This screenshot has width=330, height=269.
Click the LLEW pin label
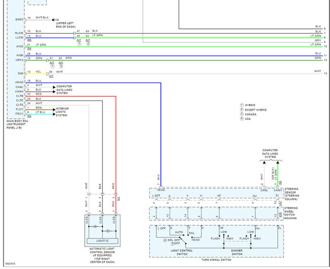(x=19, y=38)
